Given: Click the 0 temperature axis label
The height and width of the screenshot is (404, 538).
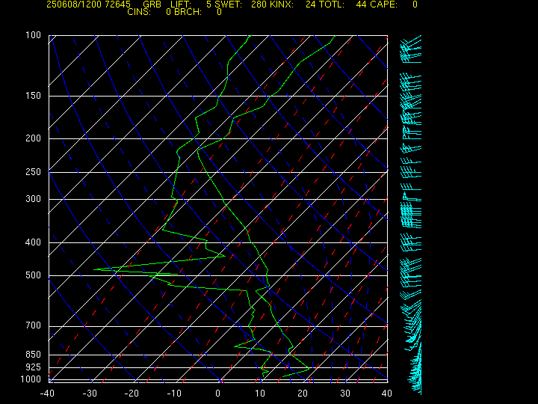Looking at the screenshot, I should tap(218, 394).
